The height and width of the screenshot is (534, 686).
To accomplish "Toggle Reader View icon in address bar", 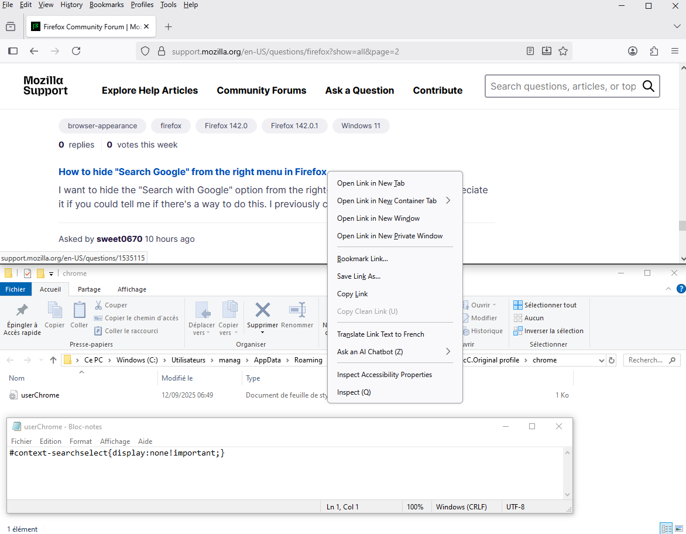I will tap(530, 51).
